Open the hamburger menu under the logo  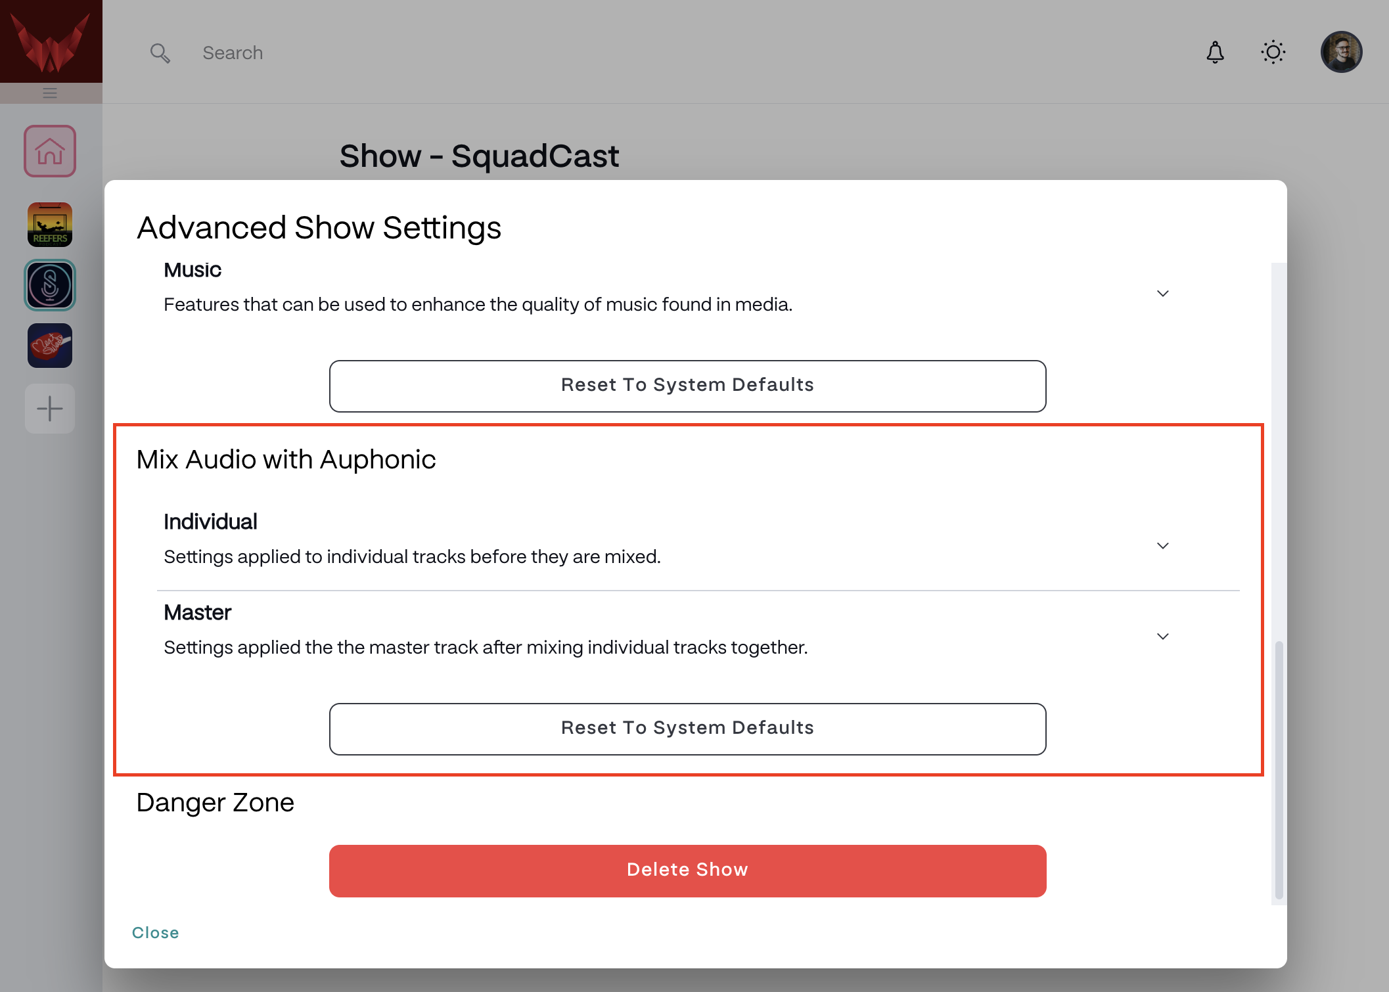tap(50, 93)
